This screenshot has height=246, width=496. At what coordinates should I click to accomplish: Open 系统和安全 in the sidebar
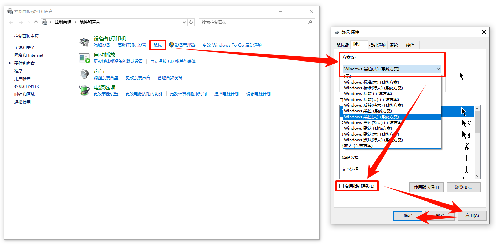click(x=25, y=48)
